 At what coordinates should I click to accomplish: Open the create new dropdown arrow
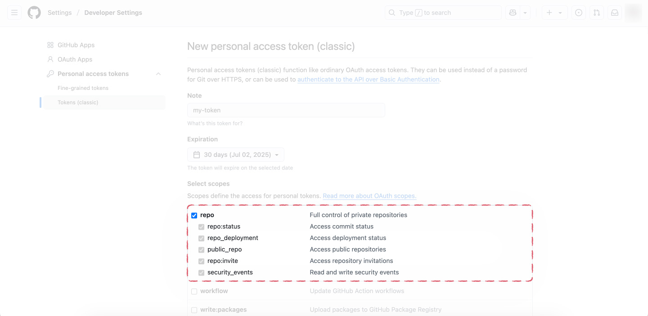click(559, 12)
